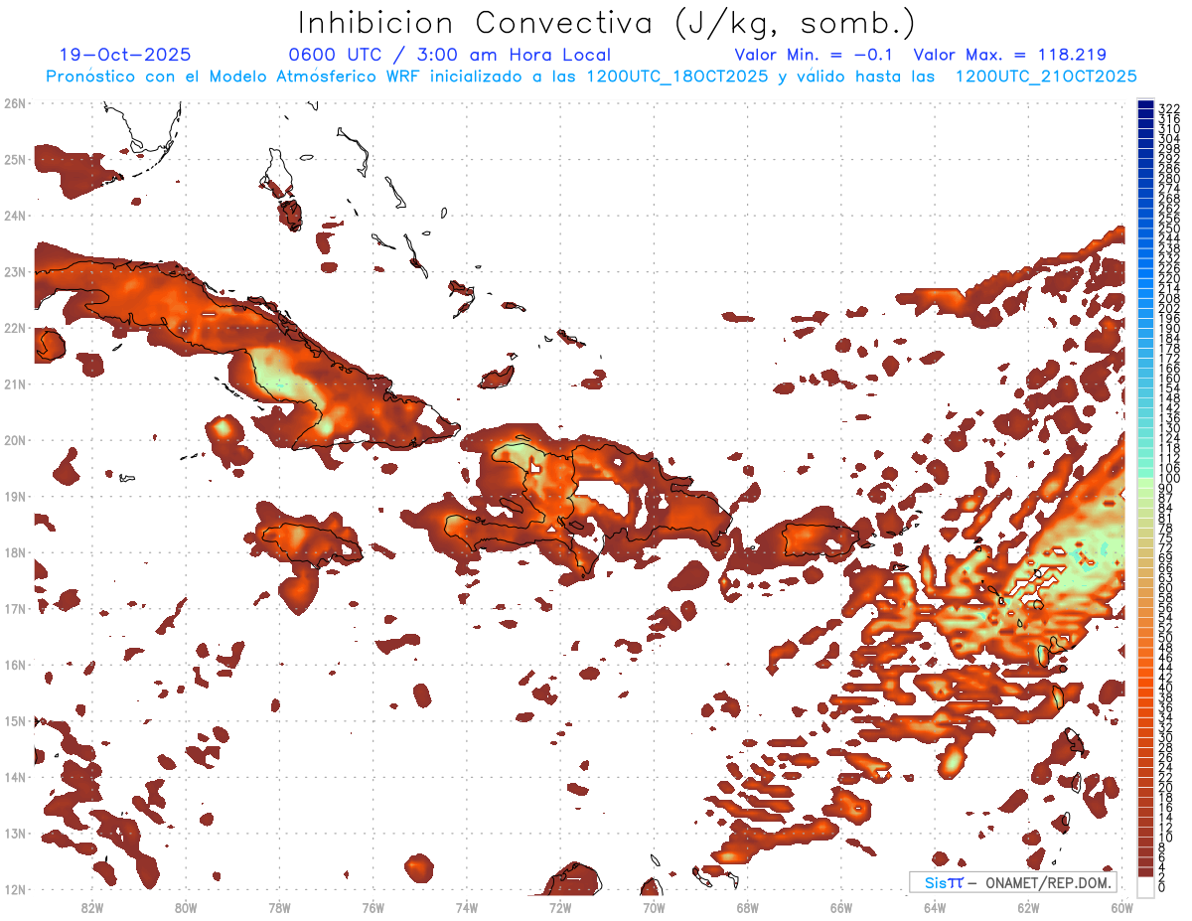Screen dimensions: 1192x921
Task: Click the "60W" longitude label
Action: (x=1121, y=907)
